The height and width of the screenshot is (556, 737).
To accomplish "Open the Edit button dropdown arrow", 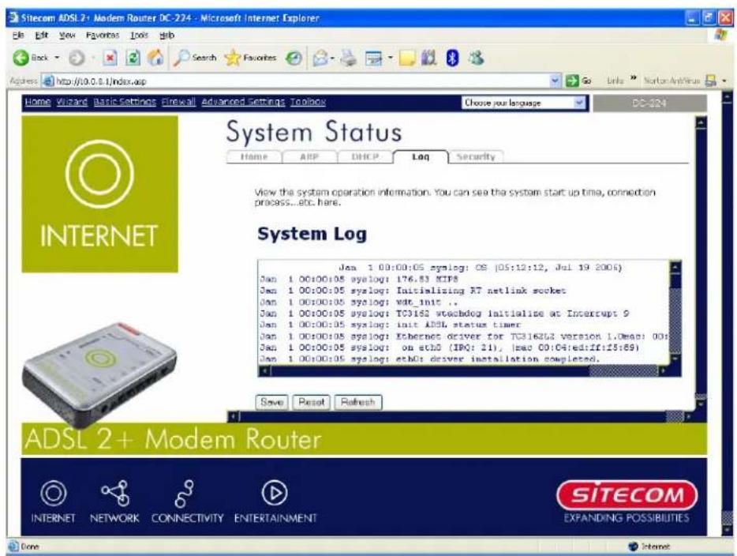I will pos(390,58).
